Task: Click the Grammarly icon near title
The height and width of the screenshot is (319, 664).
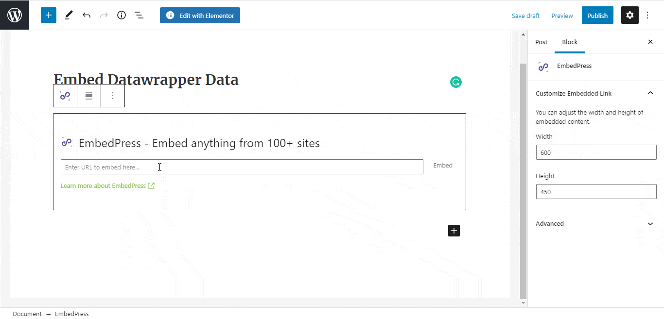Action: 455,82
